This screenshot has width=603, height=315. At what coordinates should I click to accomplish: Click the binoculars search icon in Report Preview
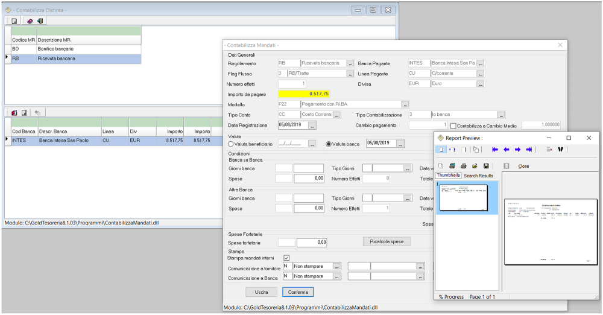point(560,150)
